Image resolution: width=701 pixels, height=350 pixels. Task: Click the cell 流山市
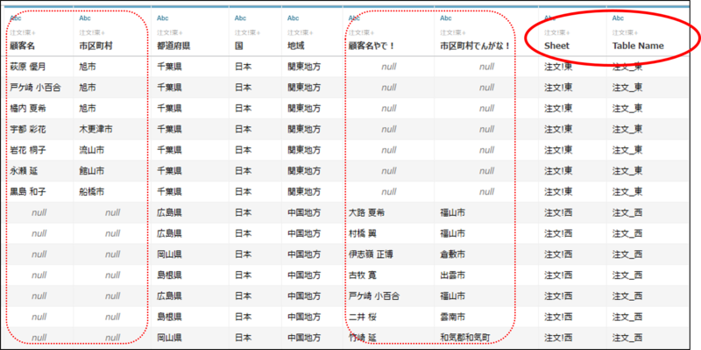tap(92, 150)
